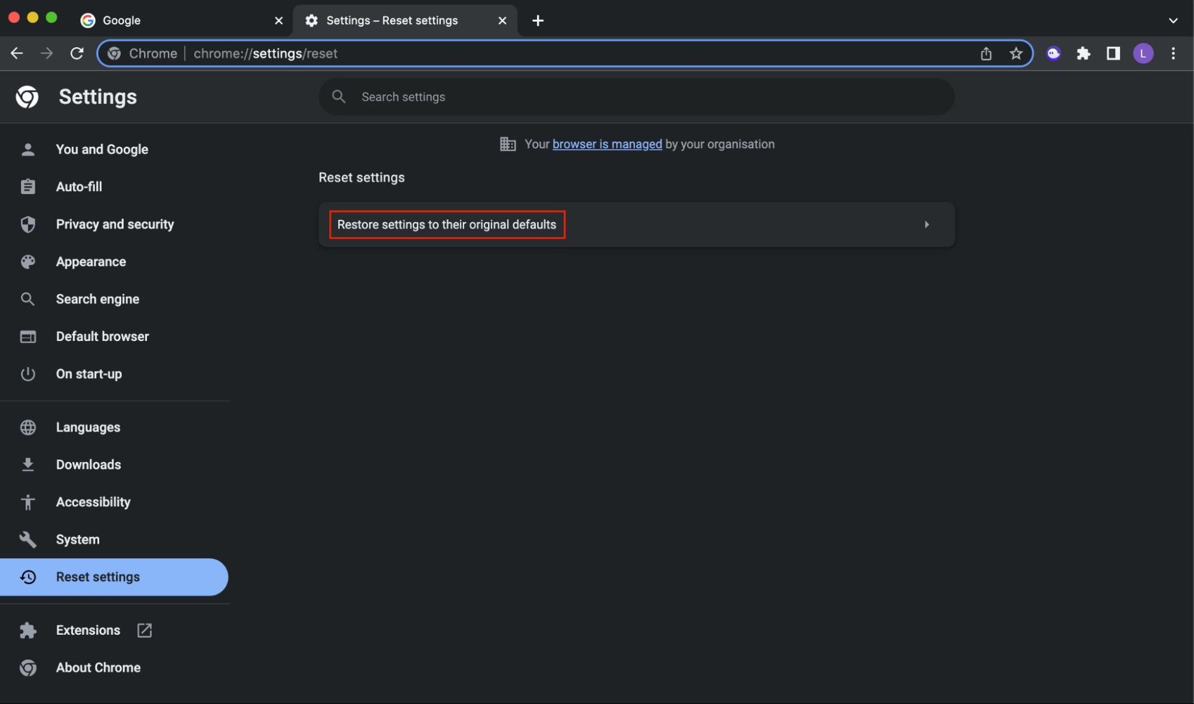Click the history icon for Reset settings
This screenshot has width=1194, height=704.
pos(27,577)
